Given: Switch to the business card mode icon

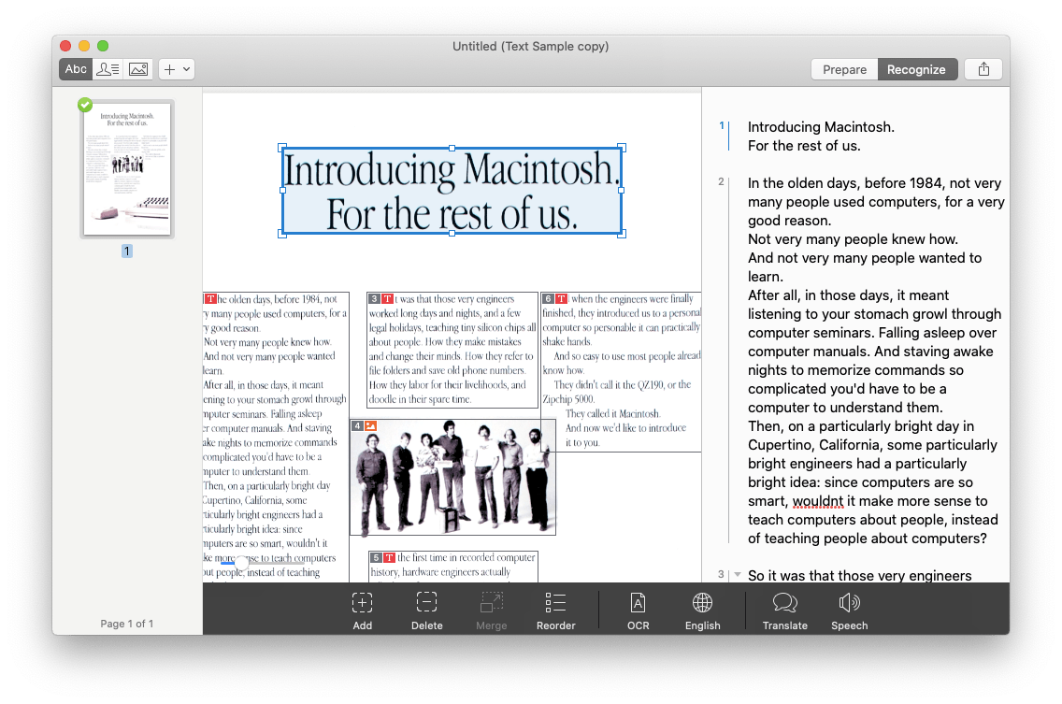Looking at the screenshot, I should [x=108, y=69].
